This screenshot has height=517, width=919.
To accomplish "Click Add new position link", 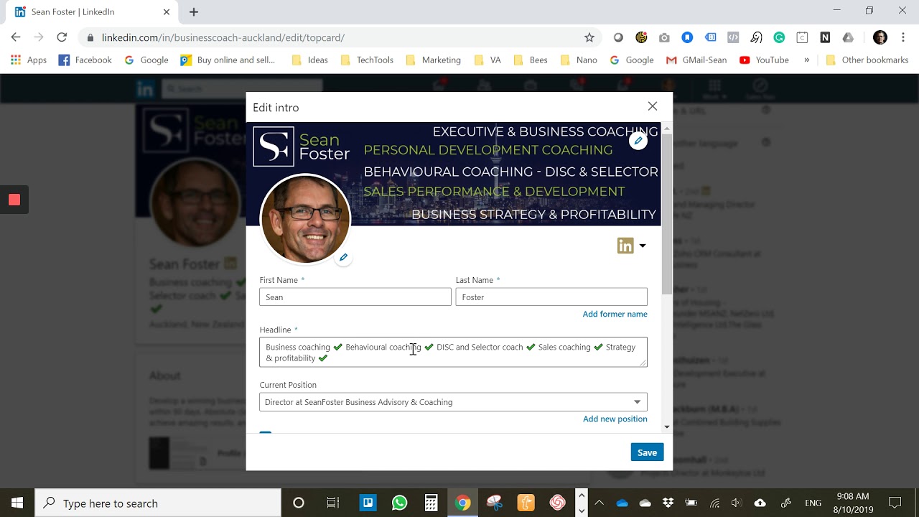I will point(615,419).
